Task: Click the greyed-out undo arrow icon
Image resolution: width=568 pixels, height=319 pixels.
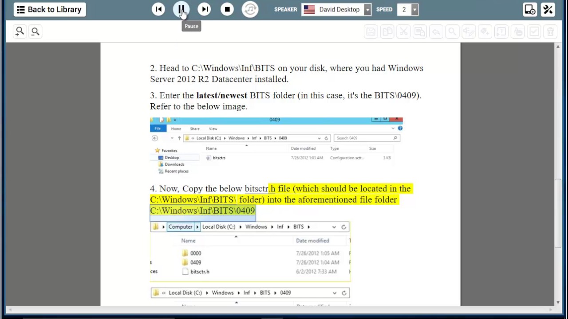Action: tap(436, 31)
